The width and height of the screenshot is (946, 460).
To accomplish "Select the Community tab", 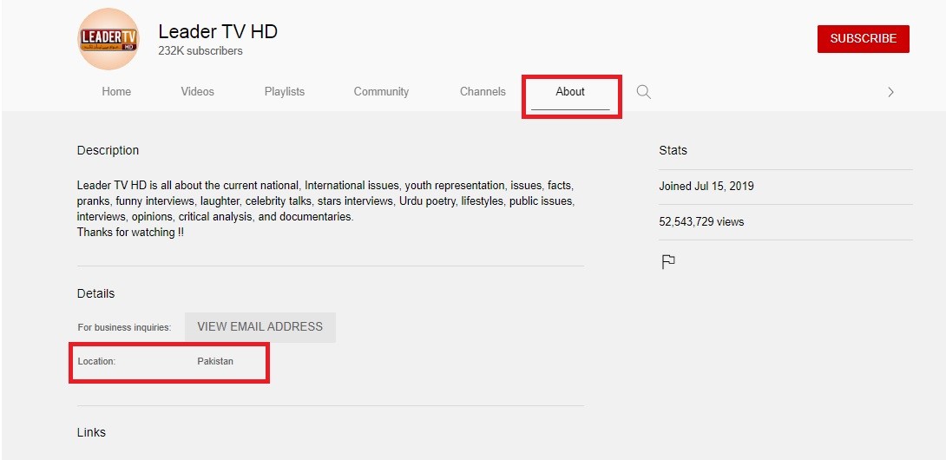I will pos(381,92).
